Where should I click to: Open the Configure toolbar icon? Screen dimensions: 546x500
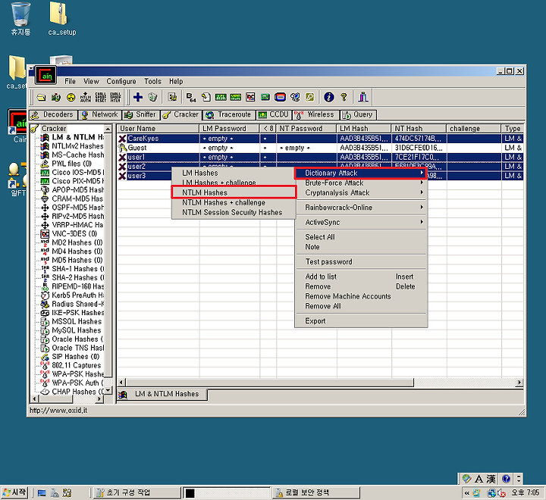[172, 97]
